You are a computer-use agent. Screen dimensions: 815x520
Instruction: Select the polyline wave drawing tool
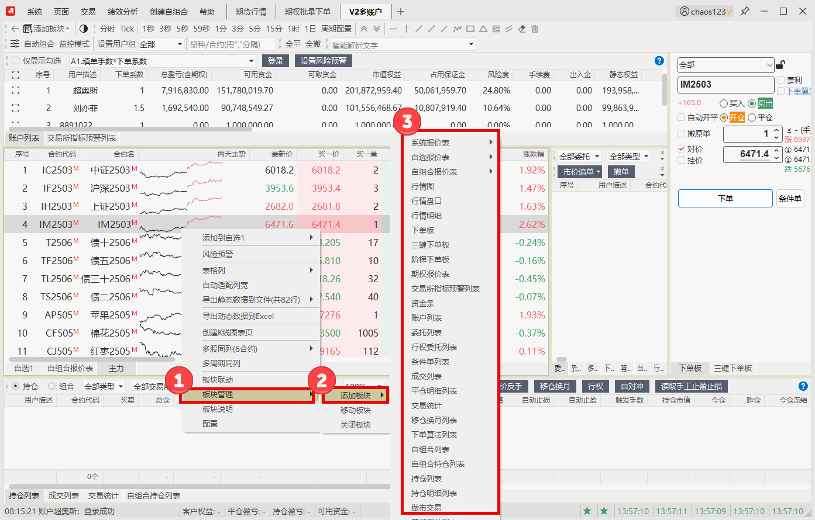point(458,29)
